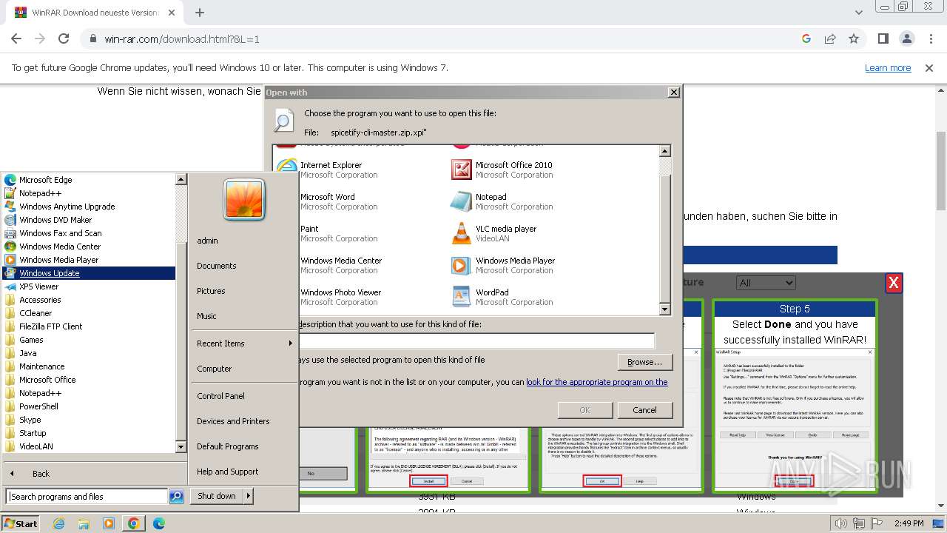Cancel the Open with dialog
The image size is (947, 533).
click(644, 410)
